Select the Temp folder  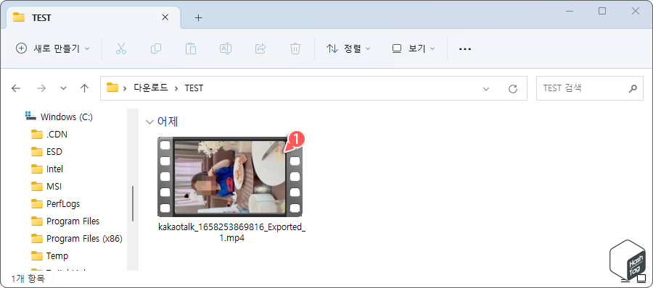49,256
